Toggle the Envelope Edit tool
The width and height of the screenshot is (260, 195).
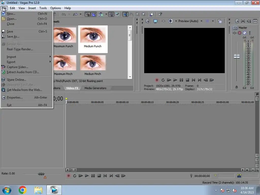(132, 14)
